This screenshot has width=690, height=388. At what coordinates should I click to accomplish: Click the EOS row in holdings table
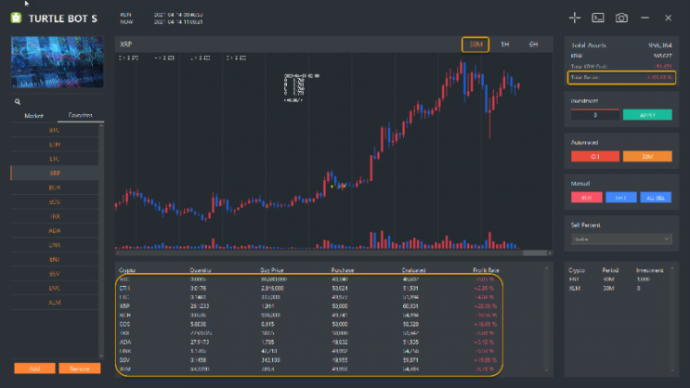pyautogui.click(x=309, y=324)
